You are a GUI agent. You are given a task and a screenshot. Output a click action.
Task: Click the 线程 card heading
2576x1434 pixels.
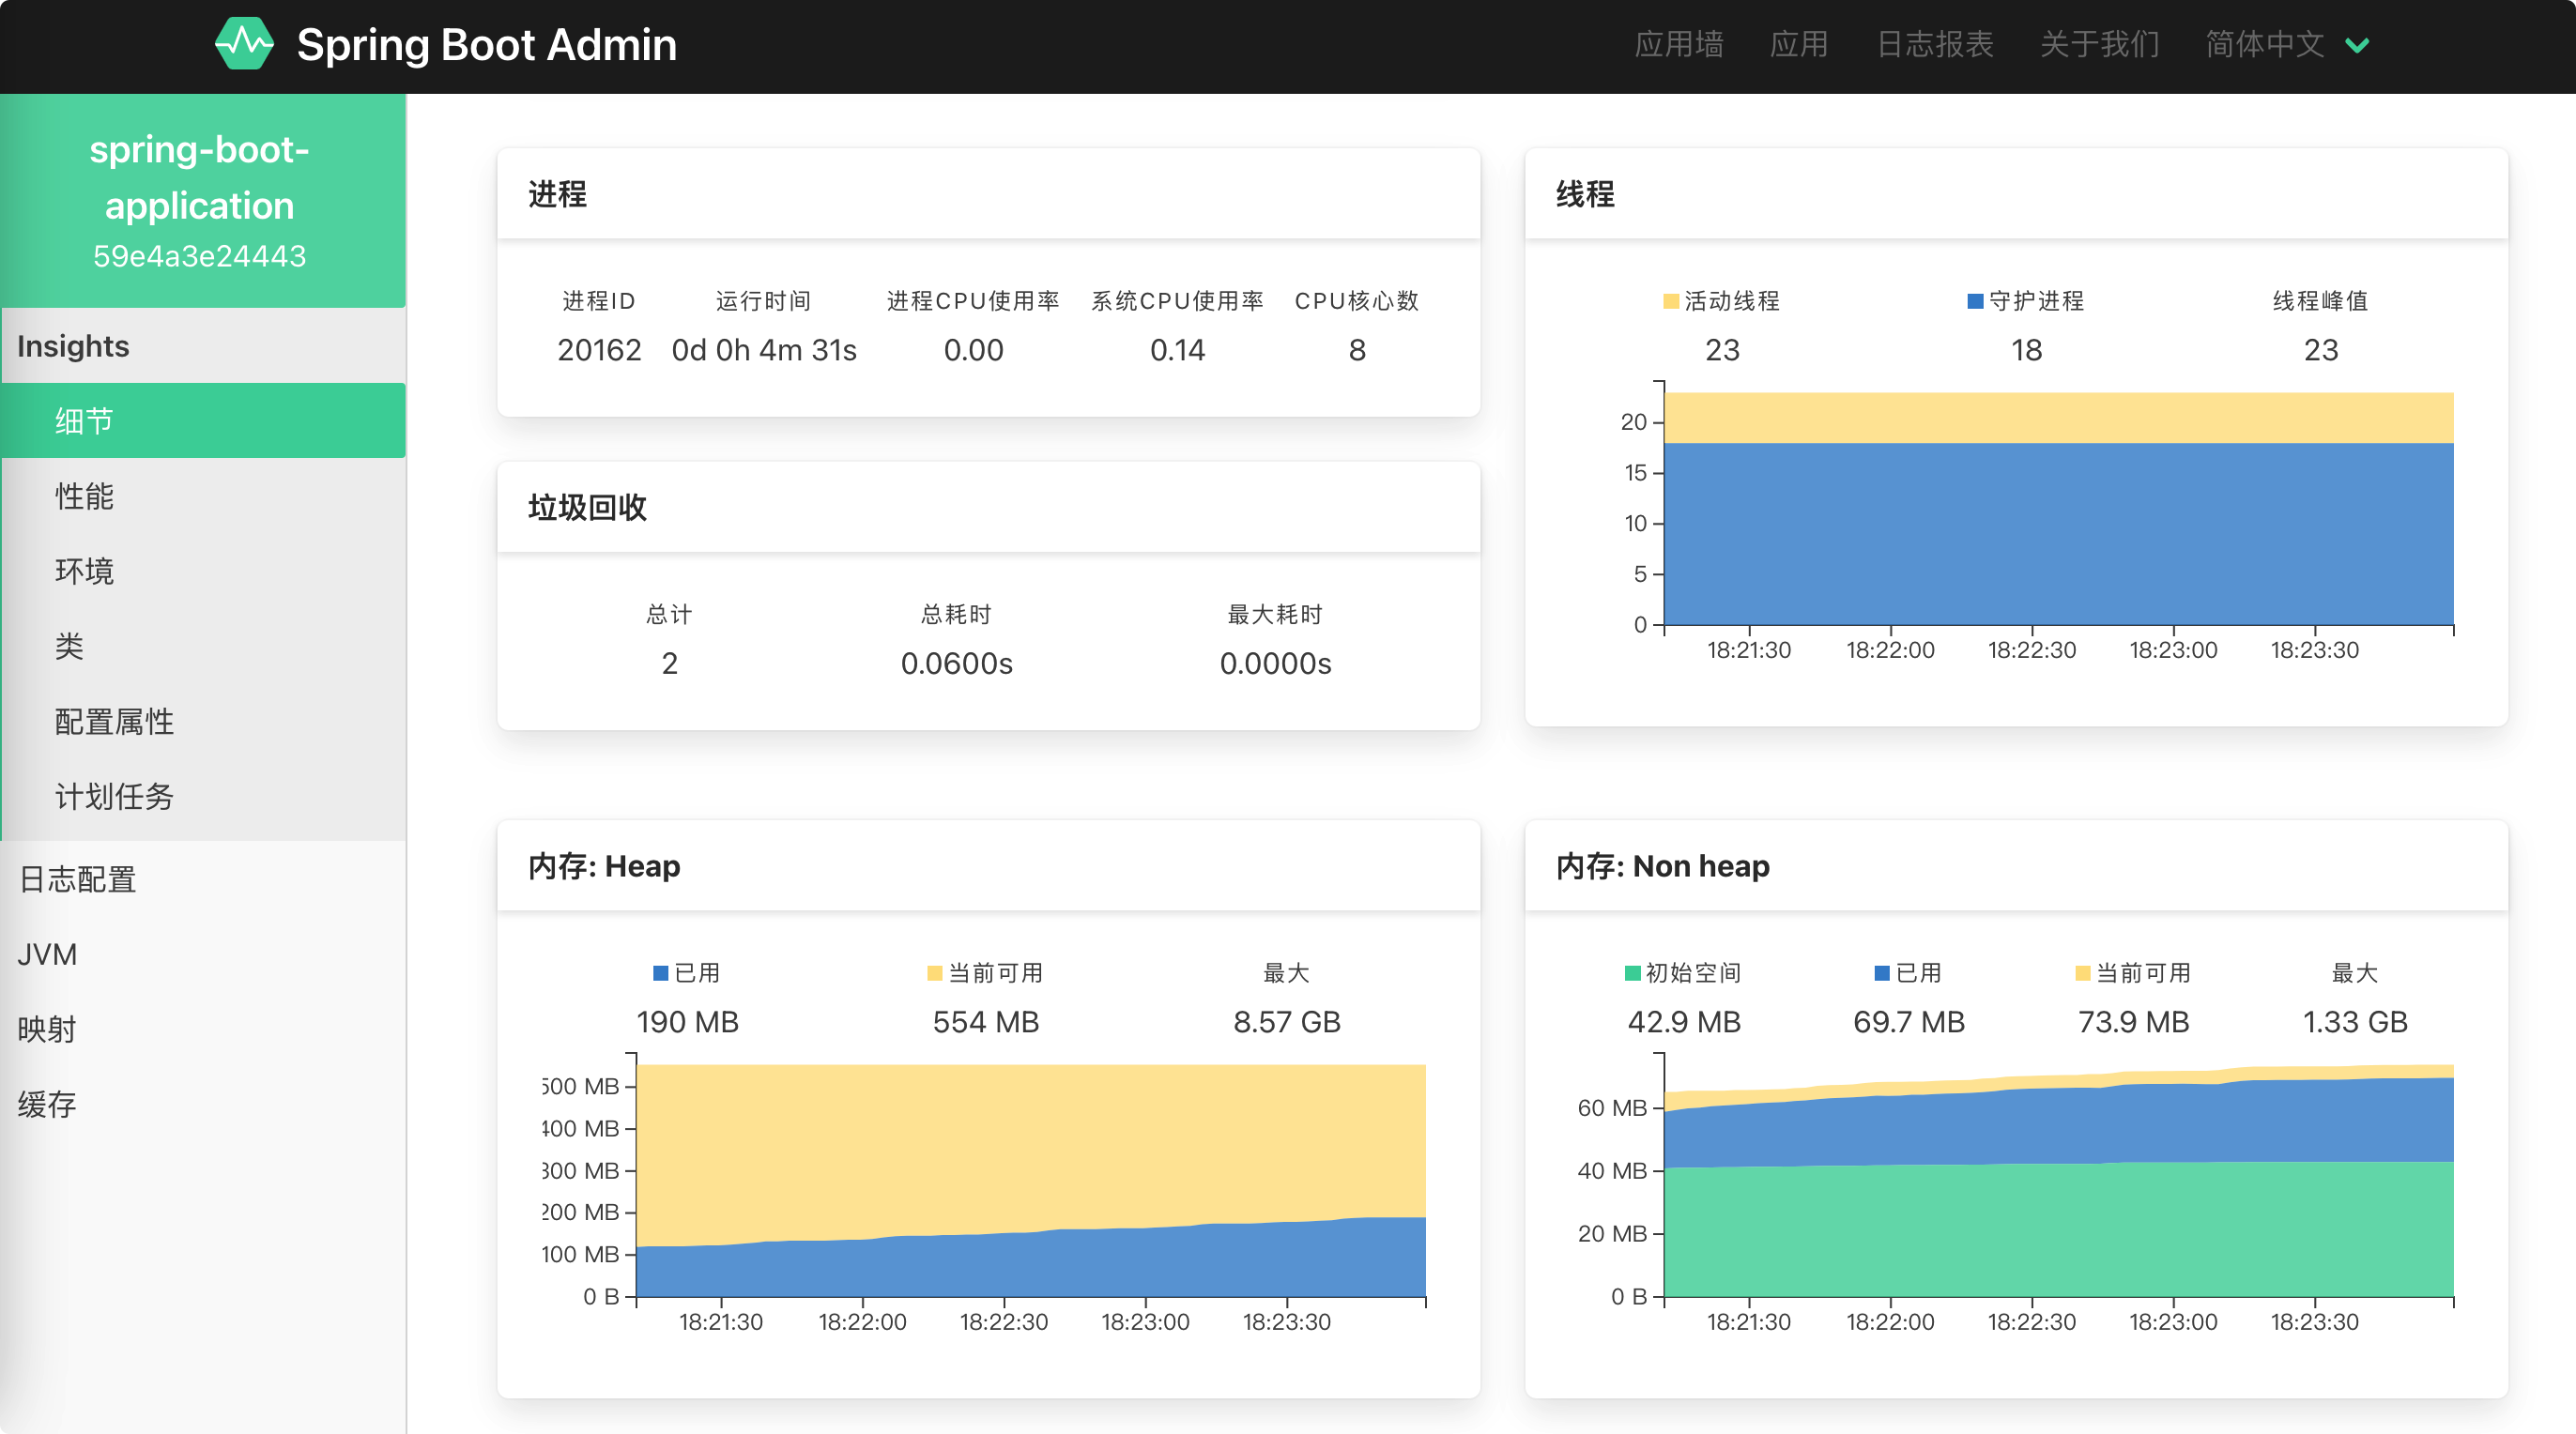(x=1586, y=194)
